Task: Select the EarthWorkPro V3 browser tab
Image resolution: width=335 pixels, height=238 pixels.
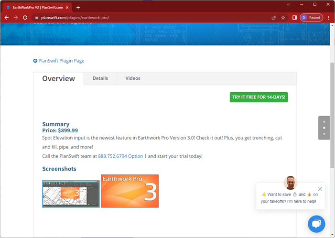Action: pyautogui.click(x=37, y=8)
